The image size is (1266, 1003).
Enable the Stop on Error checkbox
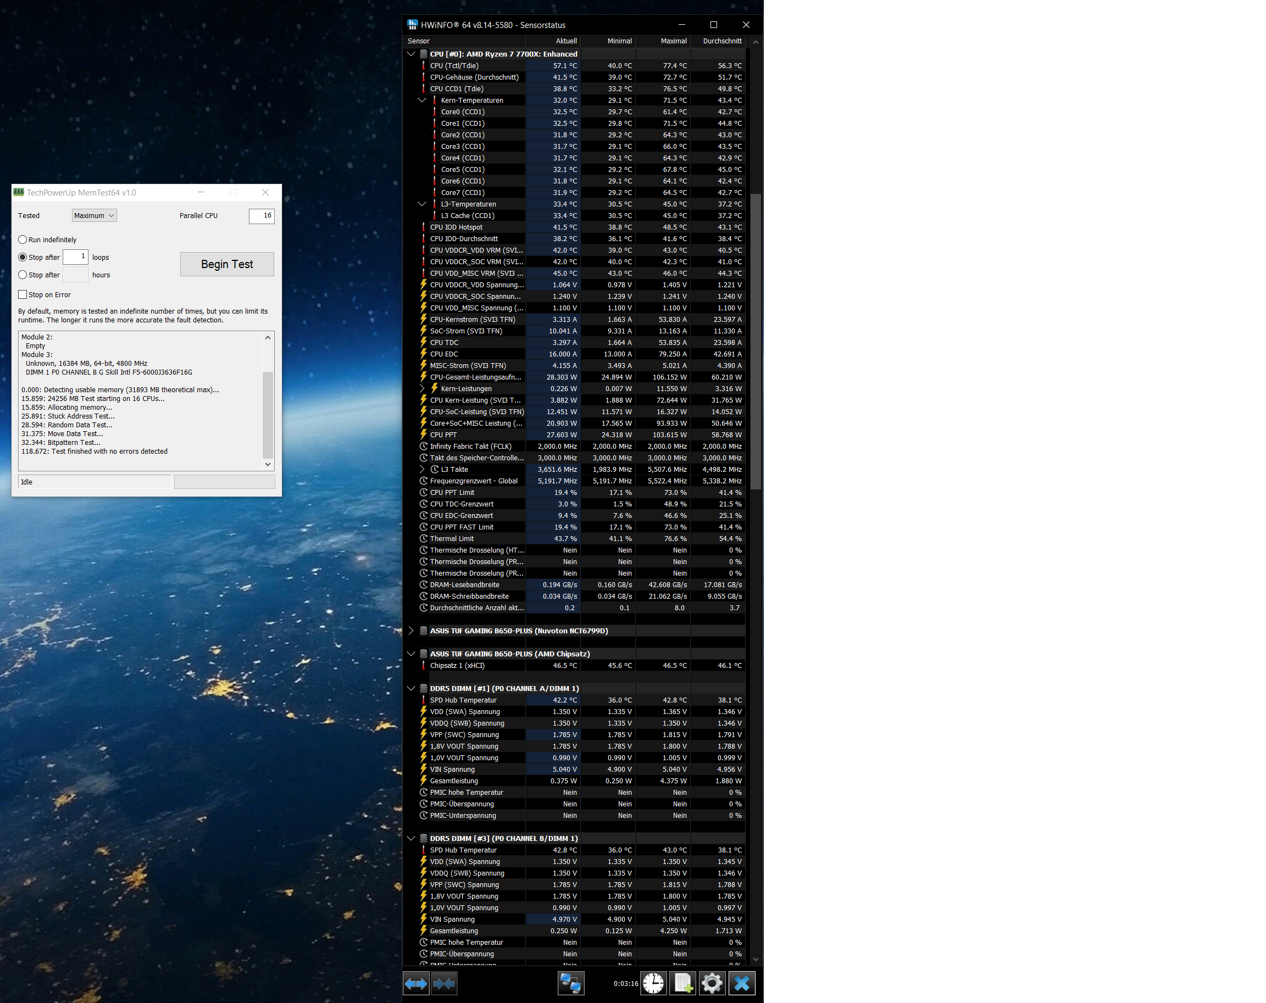tap(23, 294)
